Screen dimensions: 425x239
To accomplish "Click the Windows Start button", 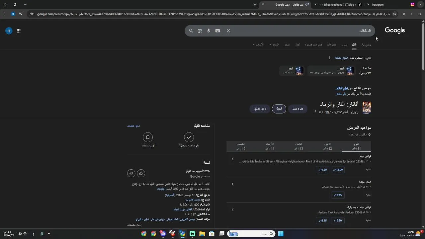I will click(281, 234).
